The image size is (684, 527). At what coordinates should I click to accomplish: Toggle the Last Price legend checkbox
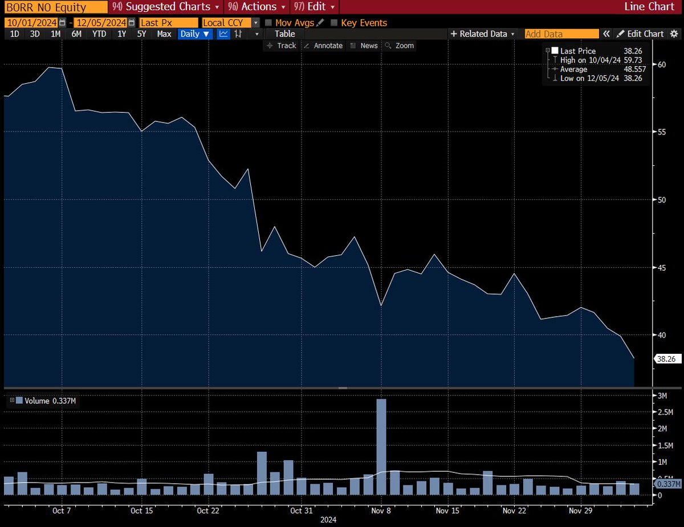click(x=555, y=51)
